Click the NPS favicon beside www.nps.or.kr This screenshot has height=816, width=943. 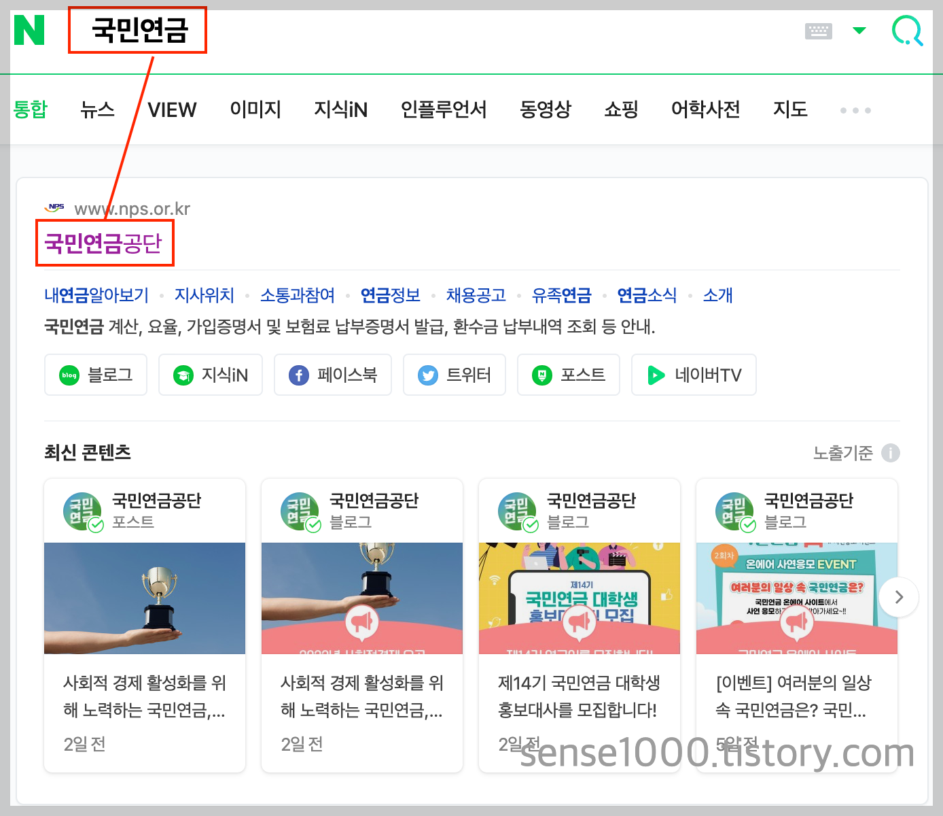[55, 207]
